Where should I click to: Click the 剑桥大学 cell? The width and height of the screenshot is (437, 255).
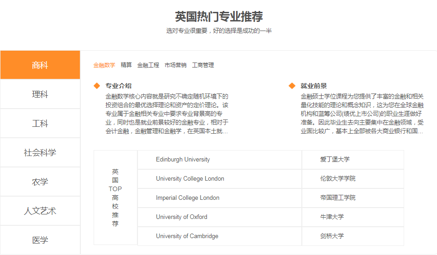click(x=353, y=236)
